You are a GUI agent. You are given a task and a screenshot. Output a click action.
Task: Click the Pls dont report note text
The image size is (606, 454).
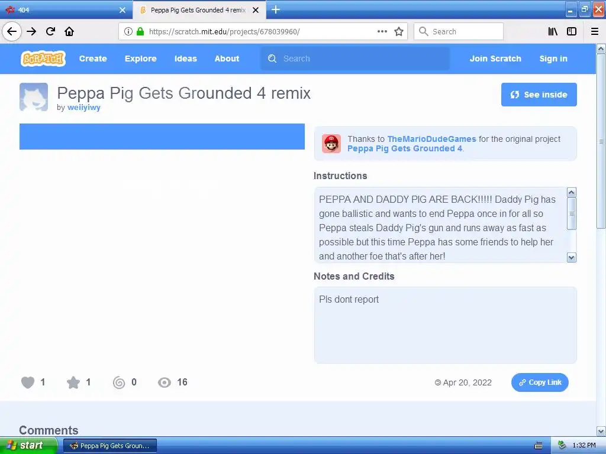pyautogui.click(x=349, y=300)
